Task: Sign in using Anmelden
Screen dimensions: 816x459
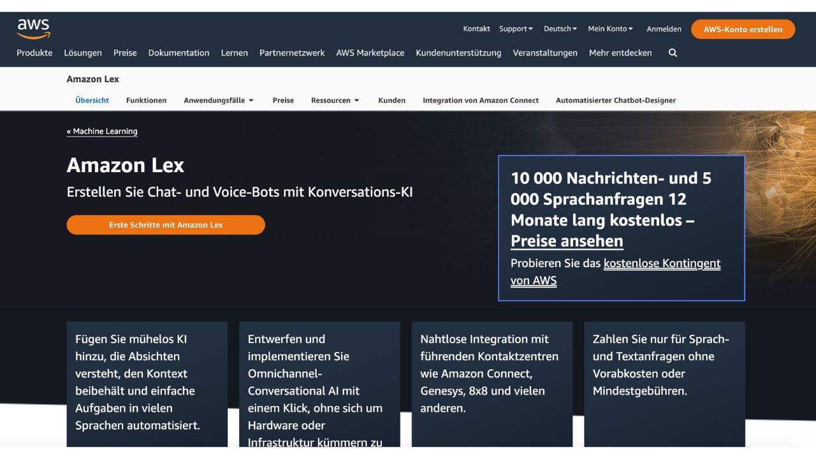Action: click(x=664, y=29)
